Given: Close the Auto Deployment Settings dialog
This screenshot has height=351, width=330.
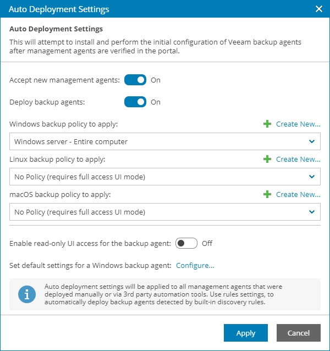Looking at the screenshot, I should point(318,9).
